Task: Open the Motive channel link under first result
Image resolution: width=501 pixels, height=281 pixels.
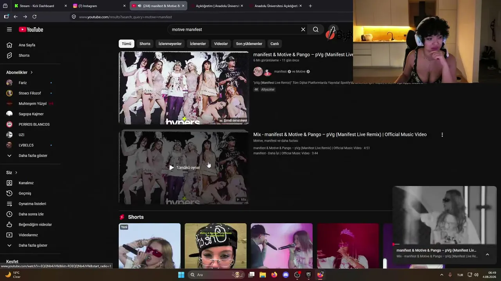Action: [x=301, y=72]
